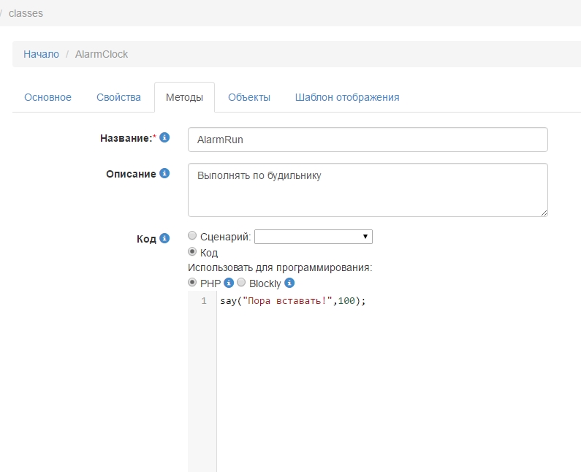Go to the Объекты tab

pyautogui.click(x=249, y=97)
